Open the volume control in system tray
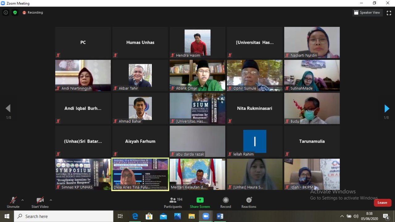Image resolution: width=395 pixels, height=222 pixels. tap(356, 216)
